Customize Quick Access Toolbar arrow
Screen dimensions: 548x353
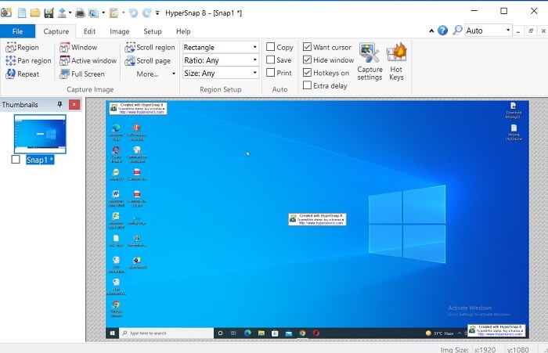tap(157, 13)
